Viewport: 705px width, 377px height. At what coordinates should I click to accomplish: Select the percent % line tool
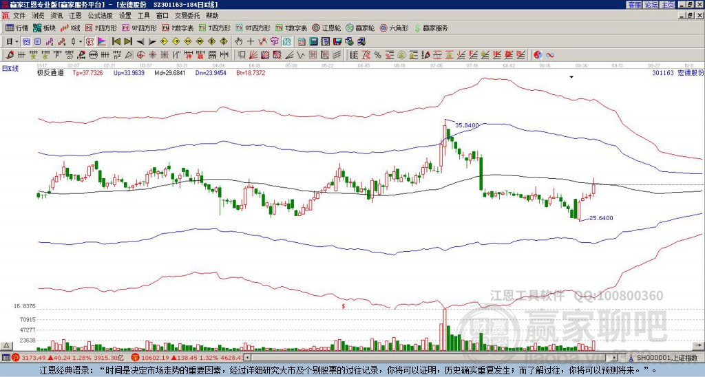click(x=378, y=55)
